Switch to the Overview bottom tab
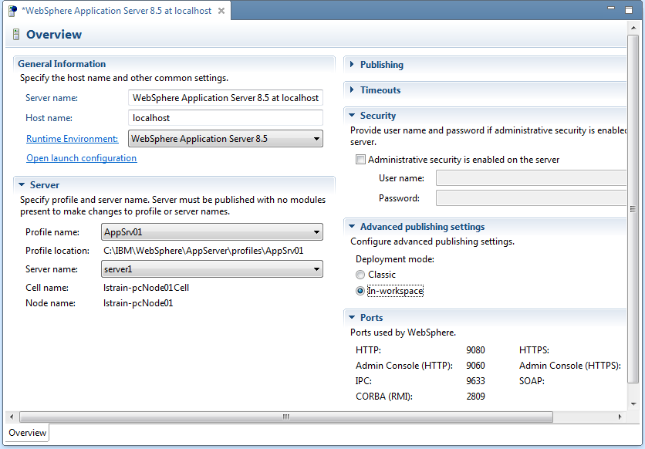 tap(28, 433)
